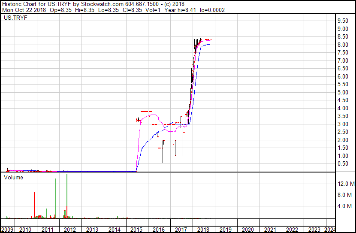The width and height of the screenshot is (356, 233).
Task: Click the 6.00 price axis label
Action: pyautogui.click(x=343, y=76)
